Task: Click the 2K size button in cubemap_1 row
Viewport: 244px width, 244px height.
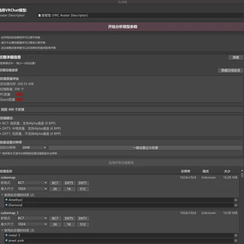Action: [x=55, y=224]
